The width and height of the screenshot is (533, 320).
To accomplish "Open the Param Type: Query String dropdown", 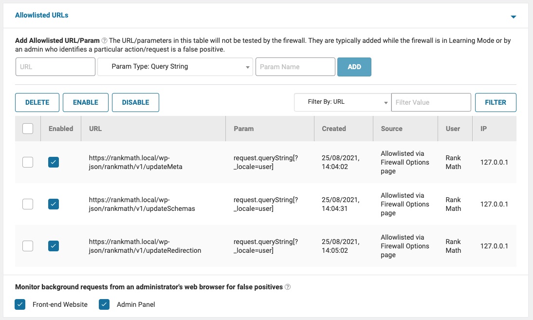I will [x=175, y=67].
